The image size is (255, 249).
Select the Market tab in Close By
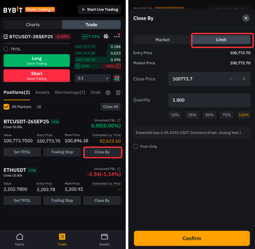[162, 40]
